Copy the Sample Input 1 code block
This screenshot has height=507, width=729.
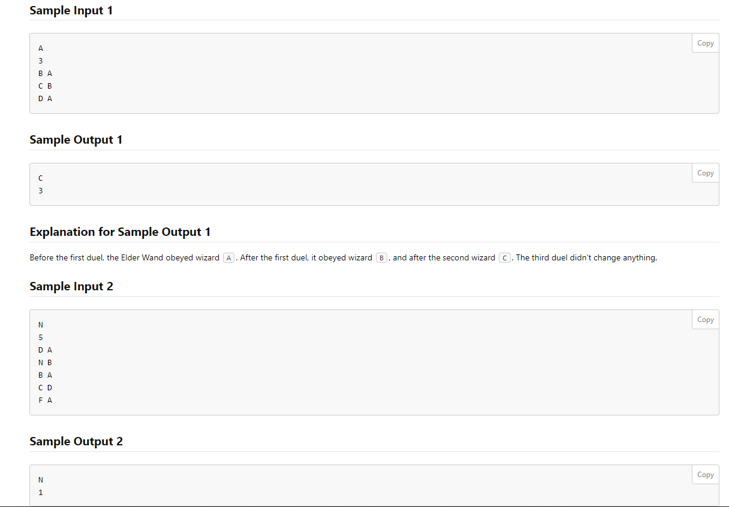tap(706, 43)
